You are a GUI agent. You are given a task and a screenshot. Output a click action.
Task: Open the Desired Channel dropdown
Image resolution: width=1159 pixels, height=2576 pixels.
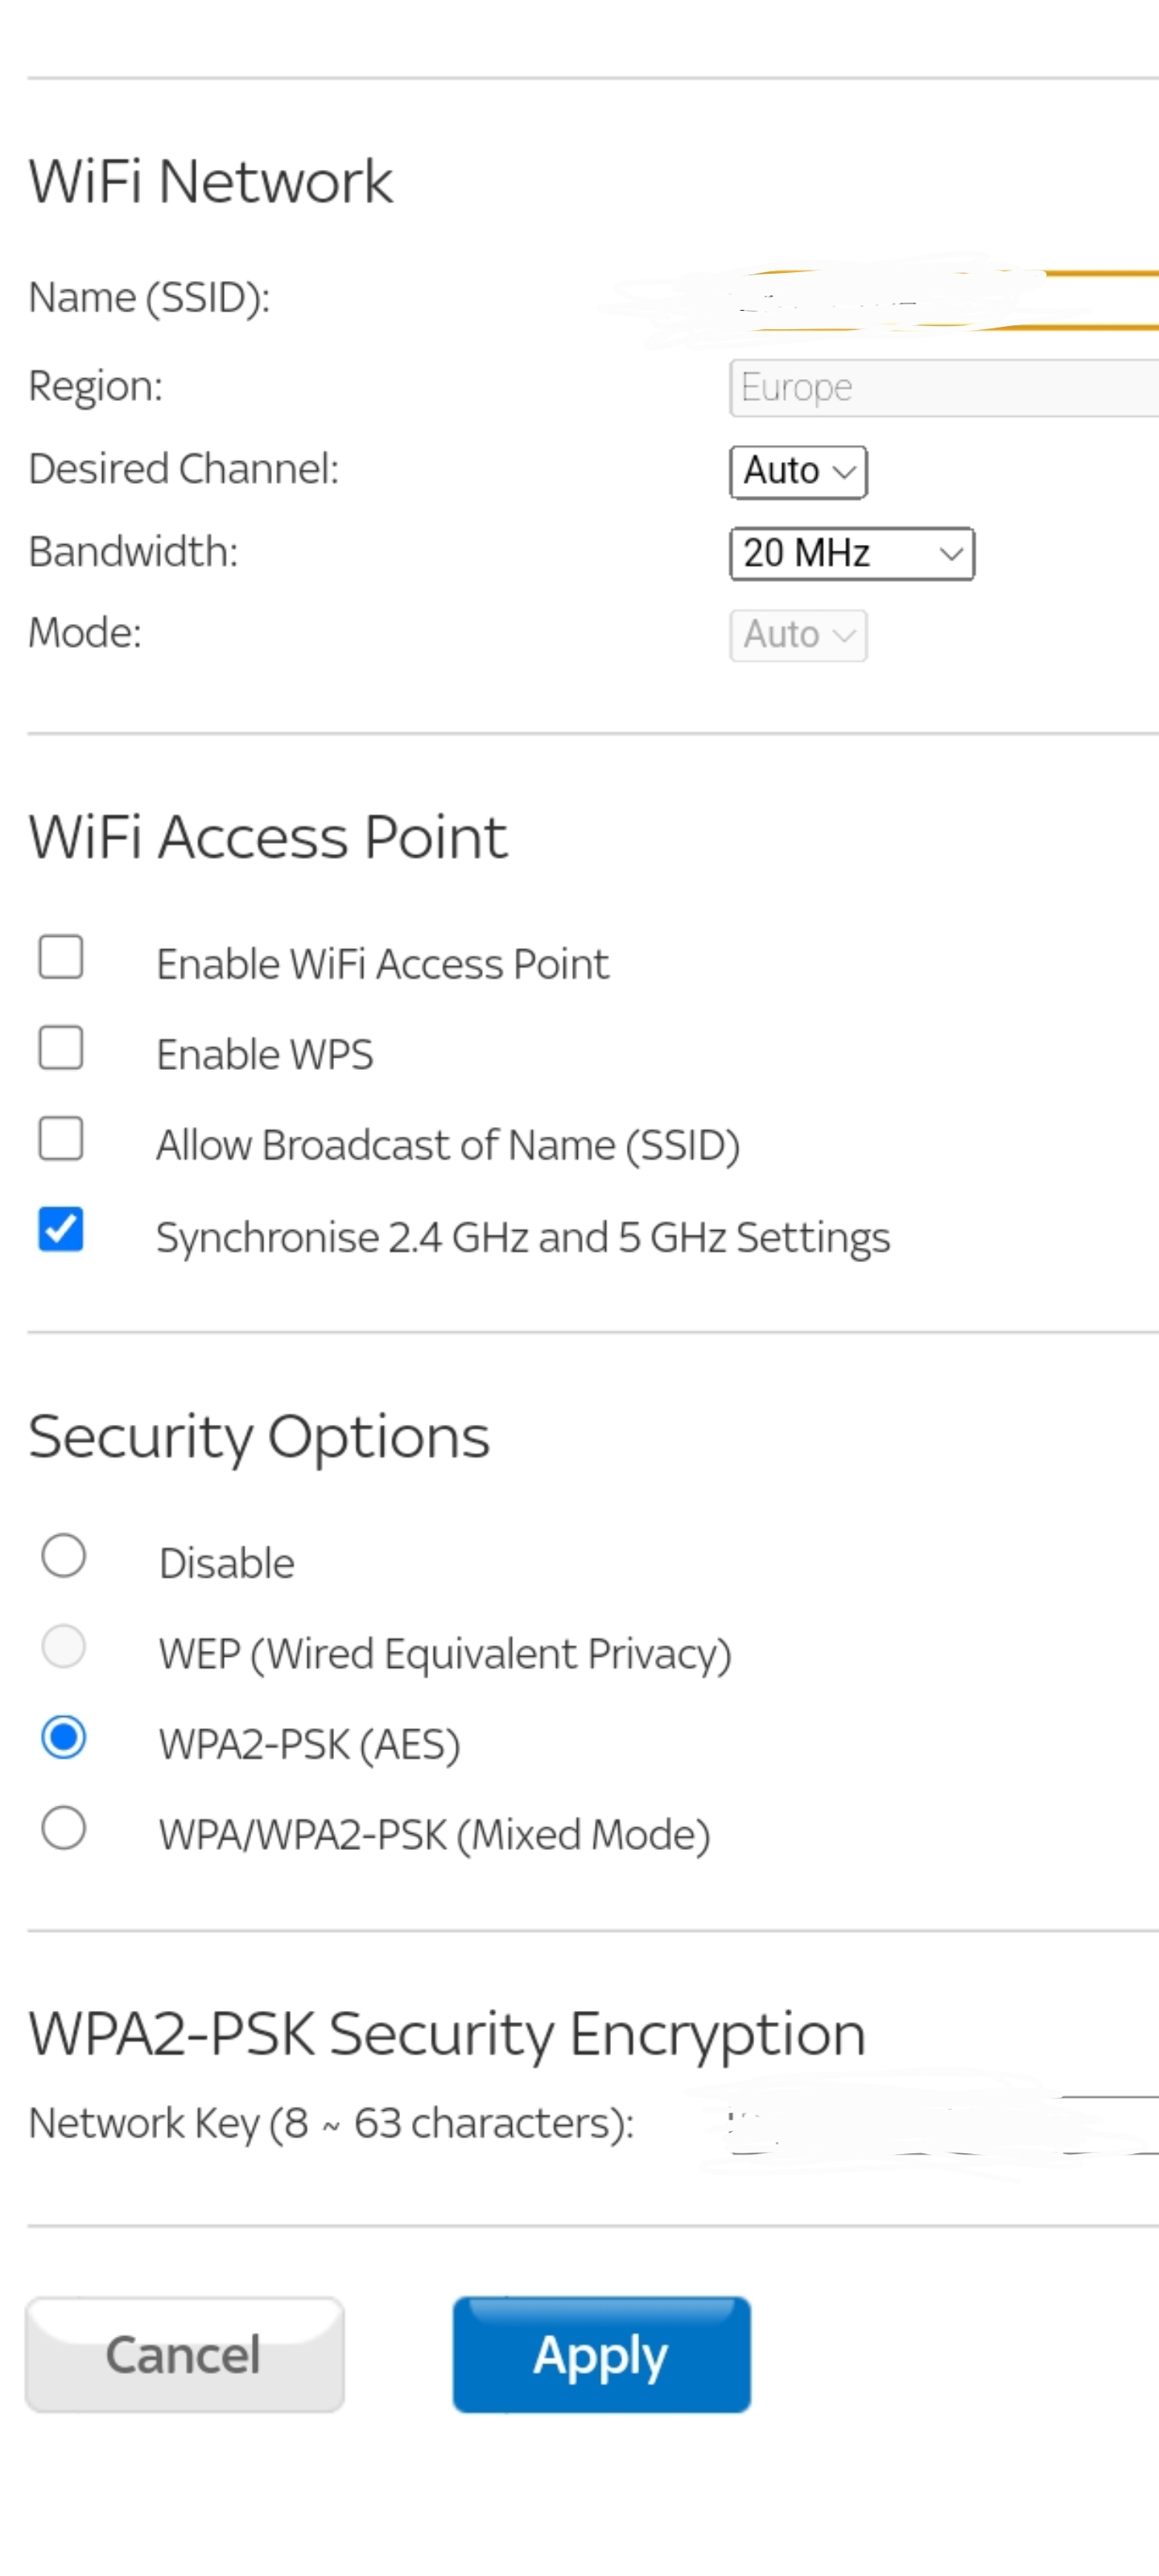(796, 470)
